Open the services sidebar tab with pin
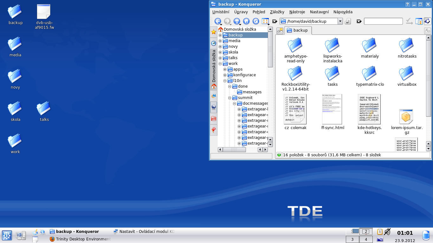433x243 pixels. pos(214,130)
